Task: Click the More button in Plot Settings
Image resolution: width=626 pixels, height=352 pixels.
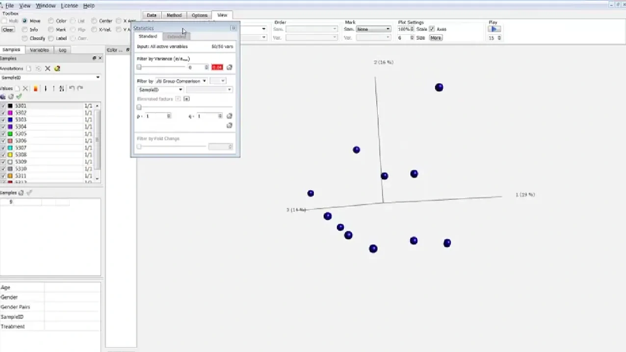Action: 436,38
